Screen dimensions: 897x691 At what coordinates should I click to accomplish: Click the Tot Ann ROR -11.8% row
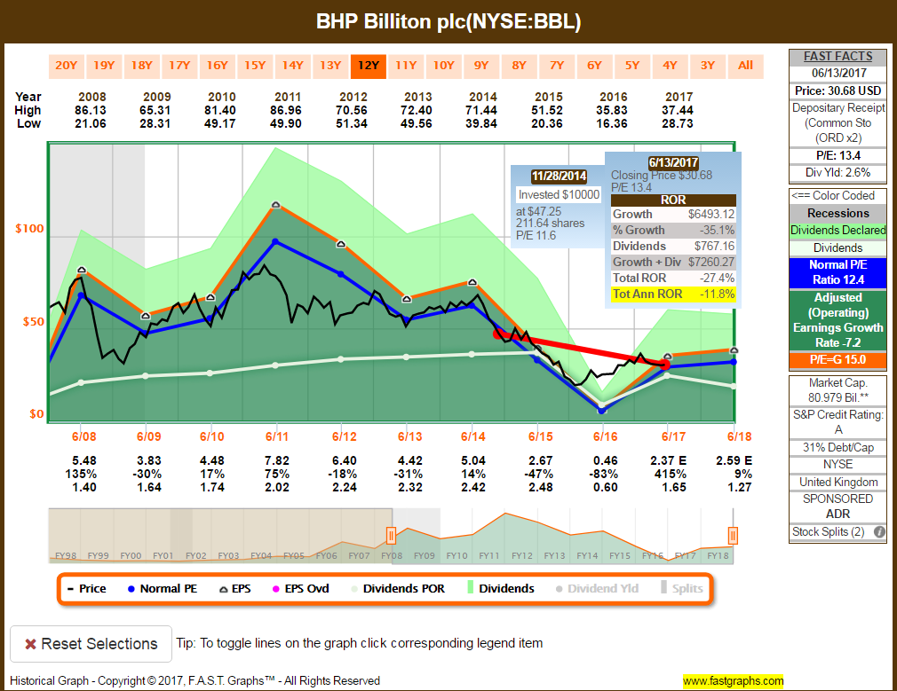click(x=673, y=294)
